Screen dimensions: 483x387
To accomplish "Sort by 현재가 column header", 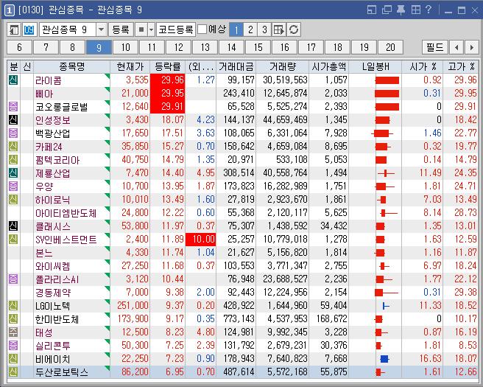I will [x=130, y=66].
